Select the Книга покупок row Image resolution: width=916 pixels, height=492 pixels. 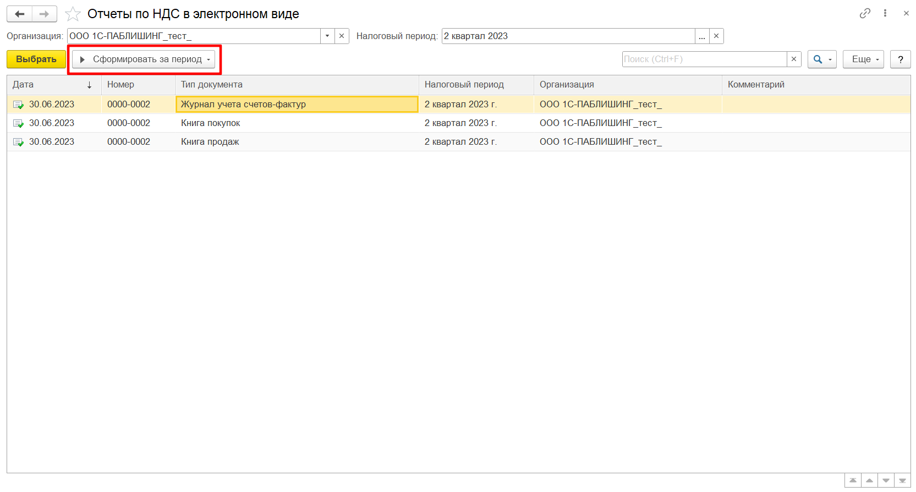tap(211, 123)
